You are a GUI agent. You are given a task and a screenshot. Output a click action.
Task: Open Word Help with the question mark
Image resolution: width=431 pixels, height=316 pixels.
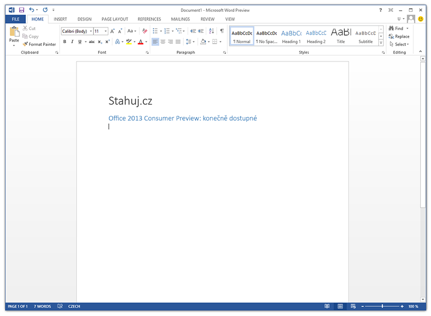380,10
